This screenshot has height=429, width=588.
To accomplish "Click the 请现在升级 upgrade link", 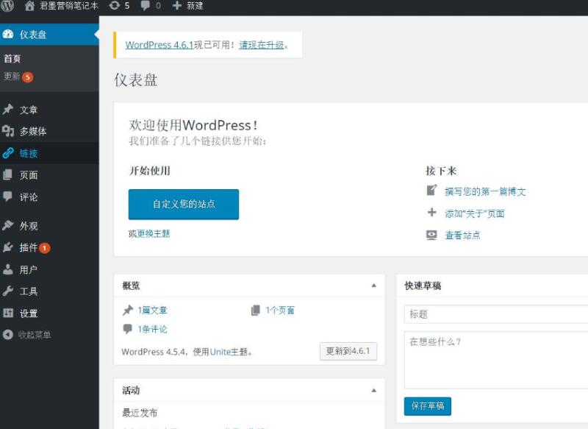I will [x=262, y=45].
